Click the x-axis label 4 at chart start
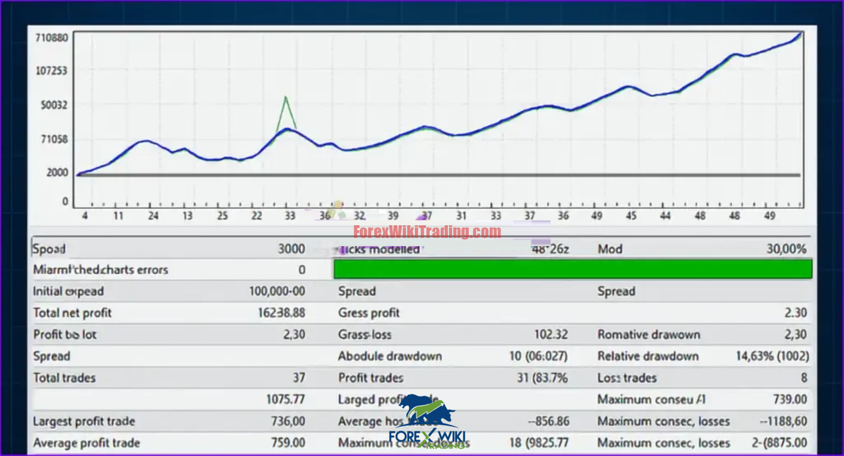Screen dimensions: 844x456 click(x=85, y=216)
